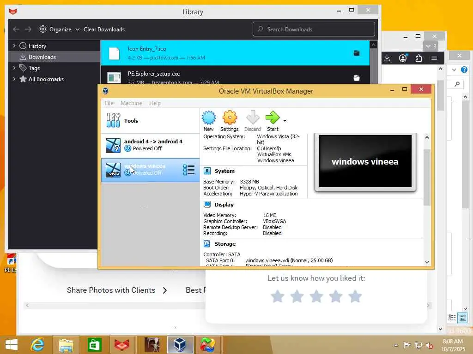
Task: Click the Library back arrow
Action: (16, 29)
